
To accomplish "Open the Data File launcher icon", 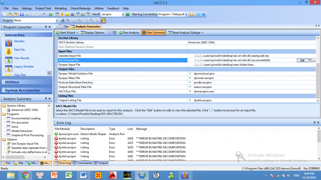I will [x=8, y=51].
